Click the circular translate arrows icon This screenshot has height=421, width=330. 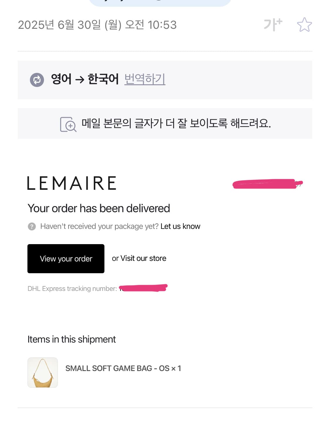37,80
